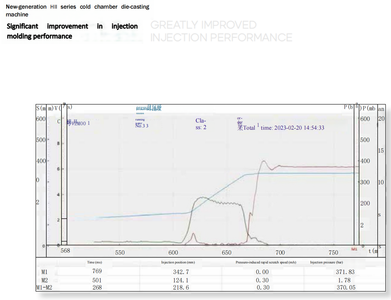Select the 'M1' row label in table
Screen dimensions: 391x300
(44, 272)
